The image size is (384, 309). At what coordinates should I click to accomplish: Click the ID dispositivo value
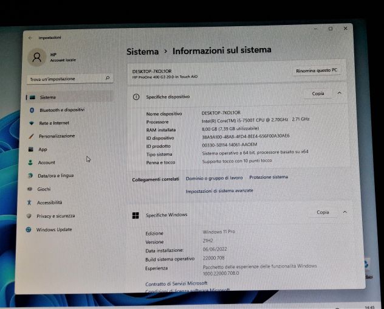pos(245,136)
